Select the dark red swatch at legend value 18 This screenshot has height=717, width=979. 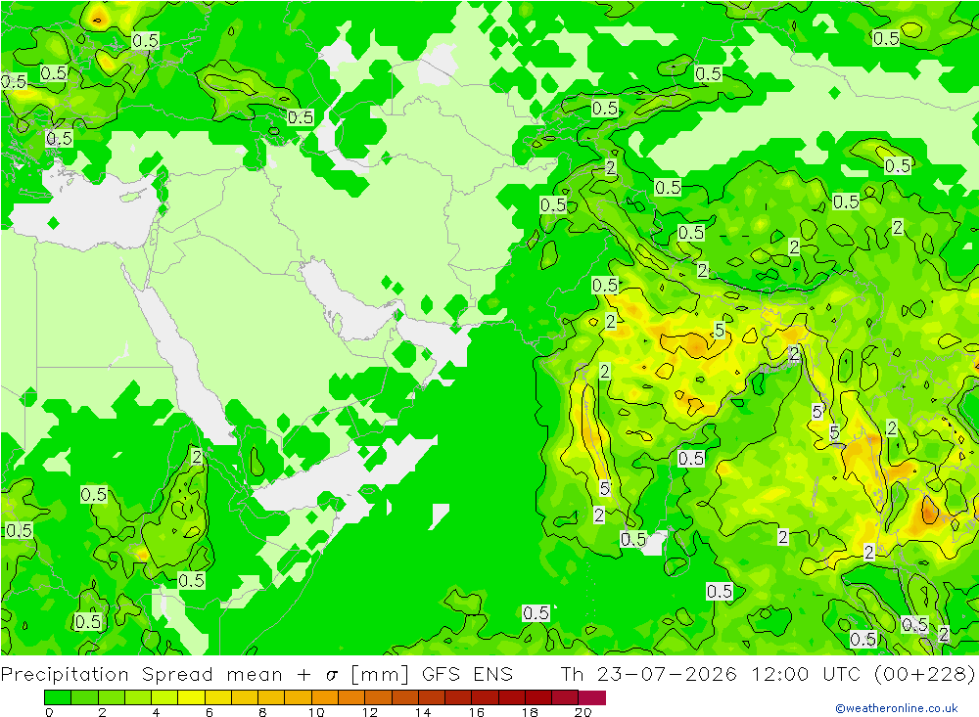(538, 697)
